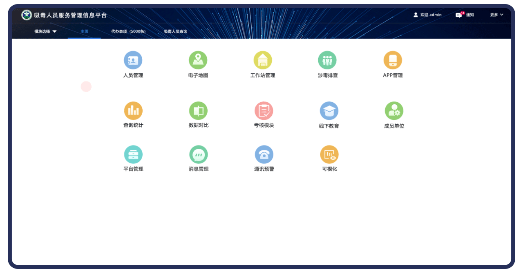This screenshot has height=273, width=523.
Task: Click the 消息管理 label text
Action: tap(199, 169)
